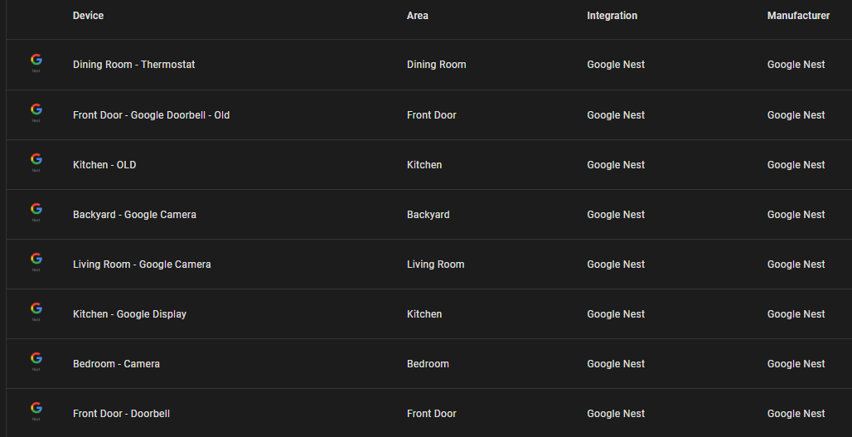
Task: Select the Backyard - Google Camera row
Action: click(x=134, y=215)
